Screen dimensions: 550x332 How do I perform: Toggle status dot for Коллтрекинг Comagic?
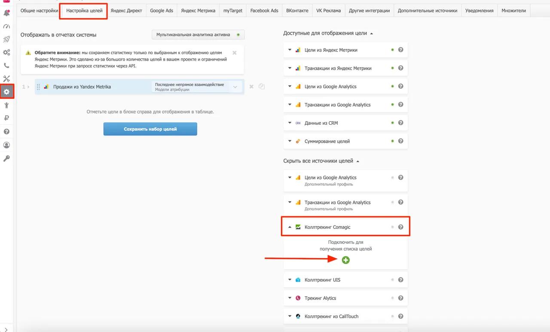point(392,227)
